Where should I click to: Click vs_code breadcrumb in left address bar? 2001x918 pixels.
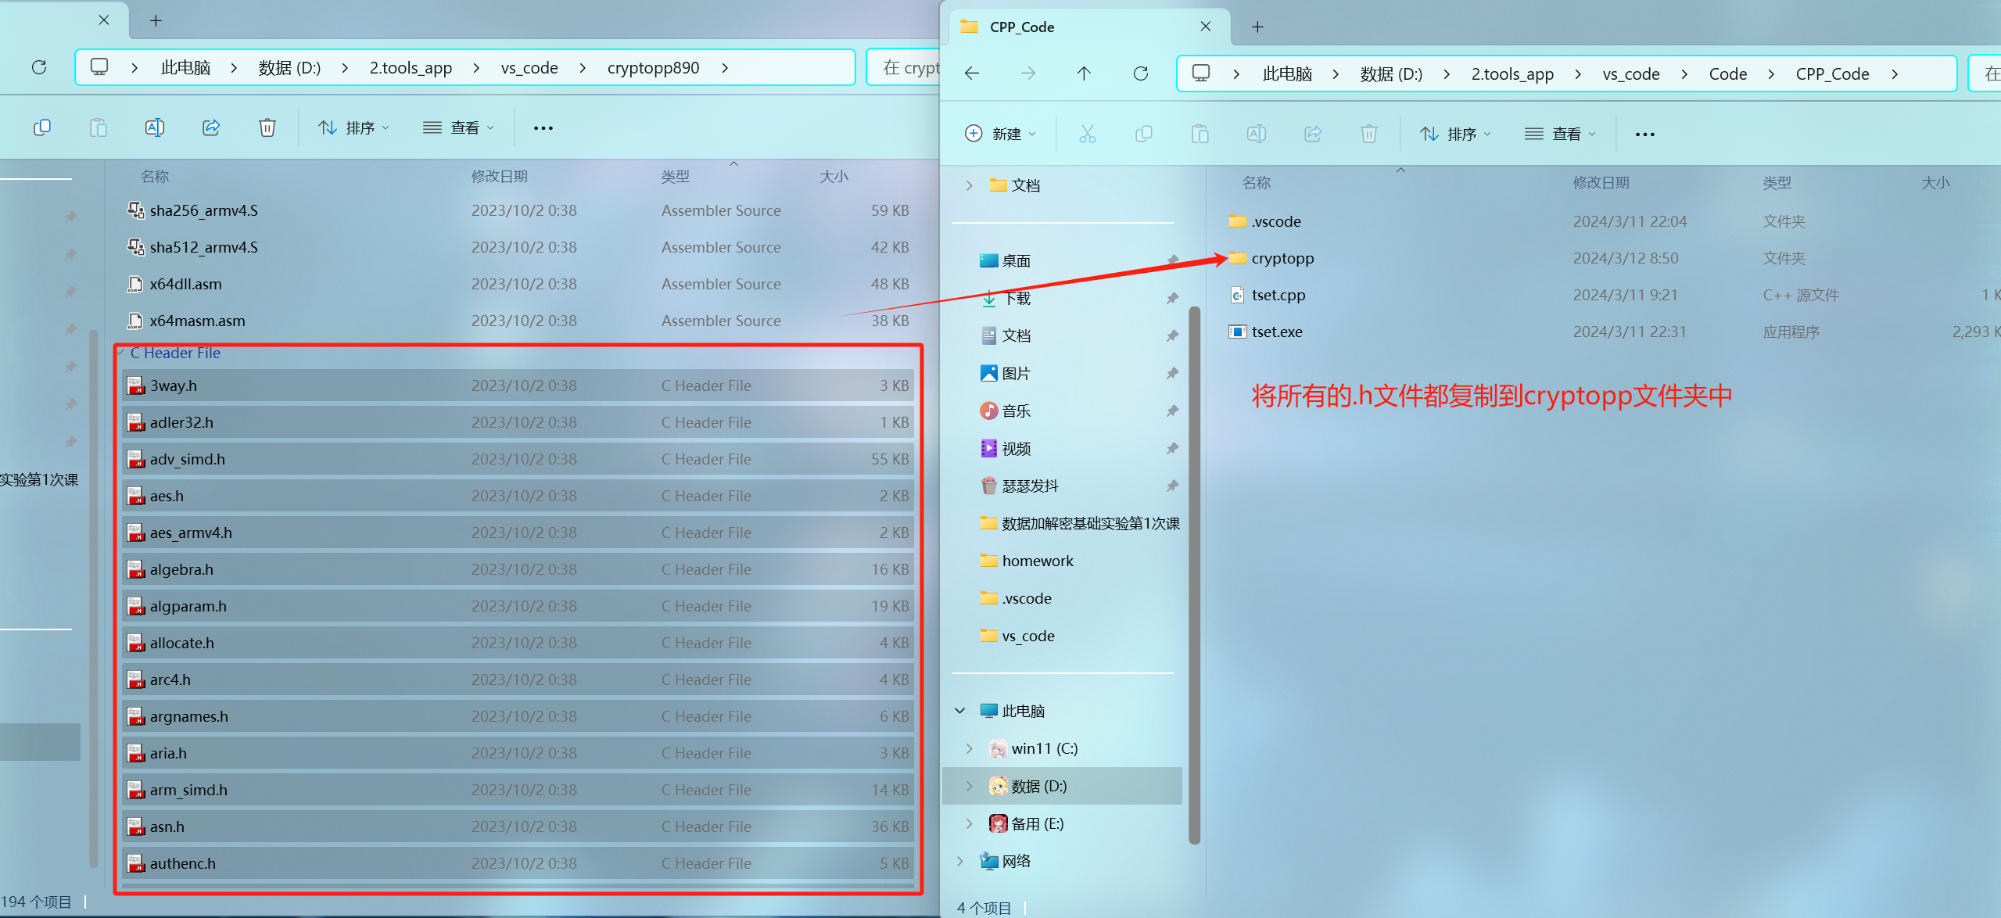pos(529,68)
